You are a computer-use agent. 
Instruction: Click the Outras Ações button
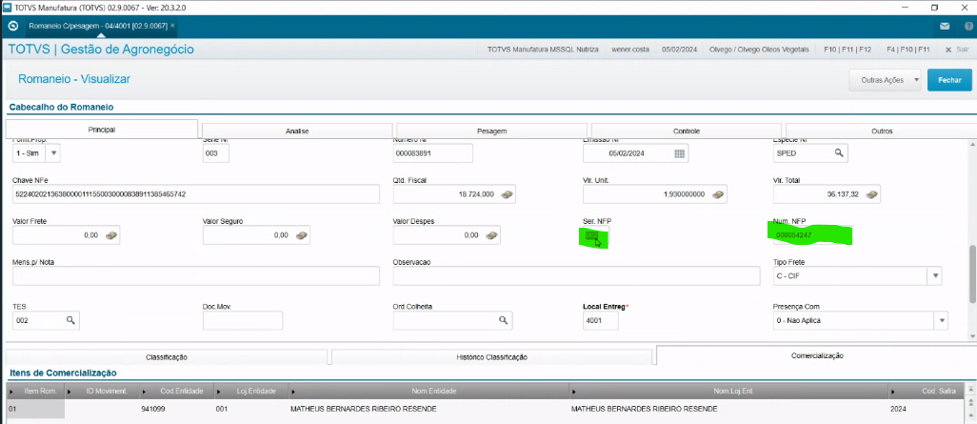pos(885,80)
